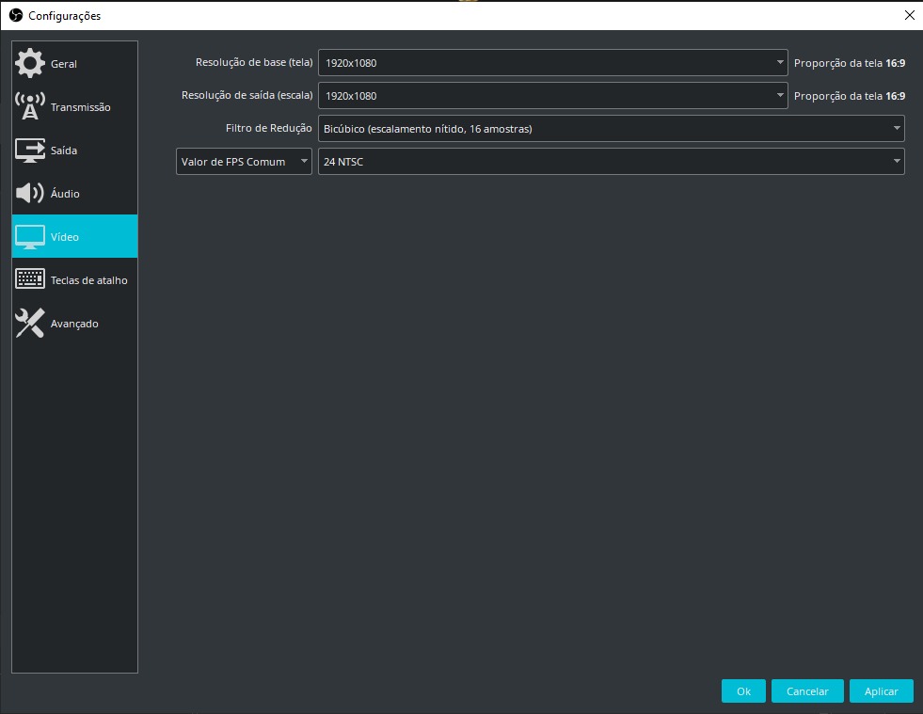The image size is (923, 714).
Task: Click the Cancelar button
Action: (x=806, y=691)
